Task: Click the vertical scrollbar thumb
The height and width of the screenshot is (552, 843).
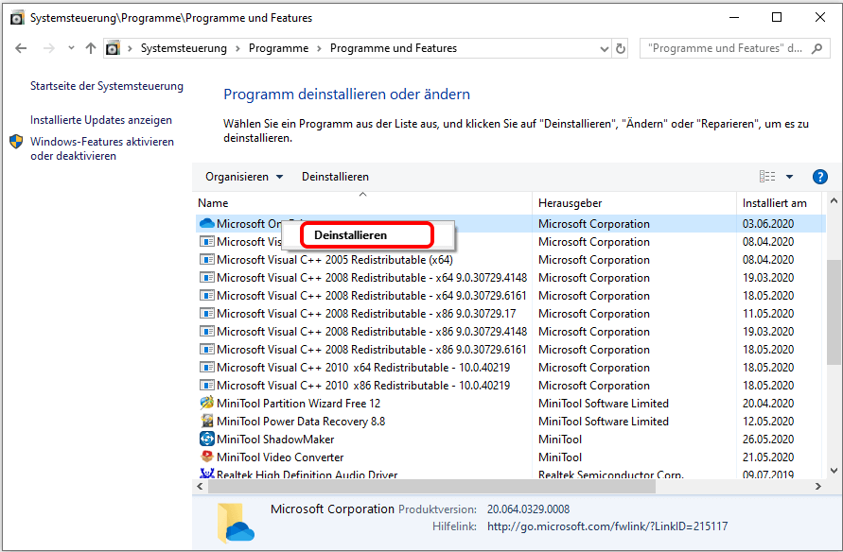Action: click(834, 313)
